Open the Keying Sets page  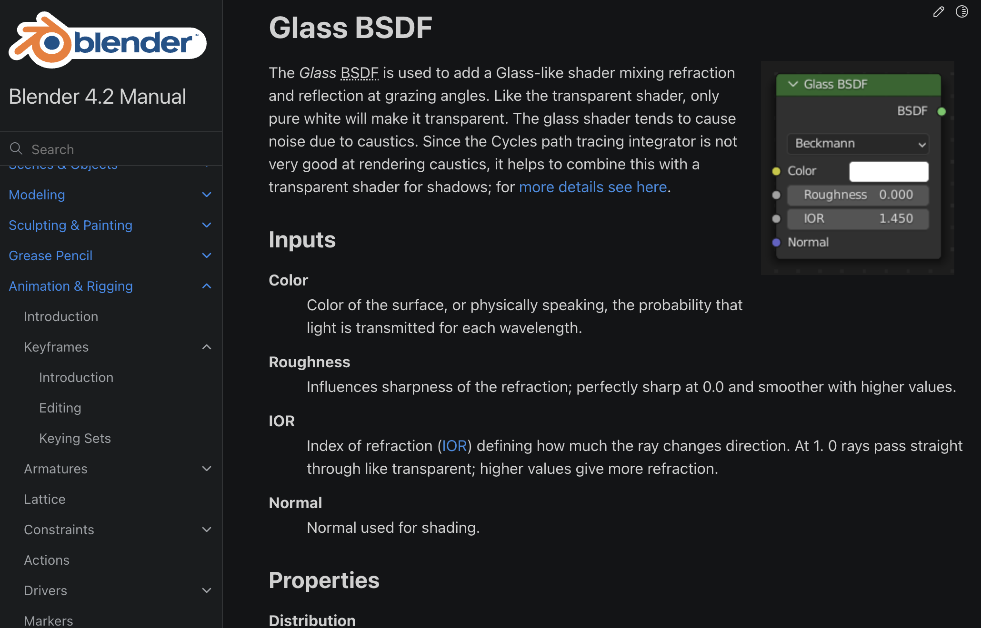pos(75,438)
